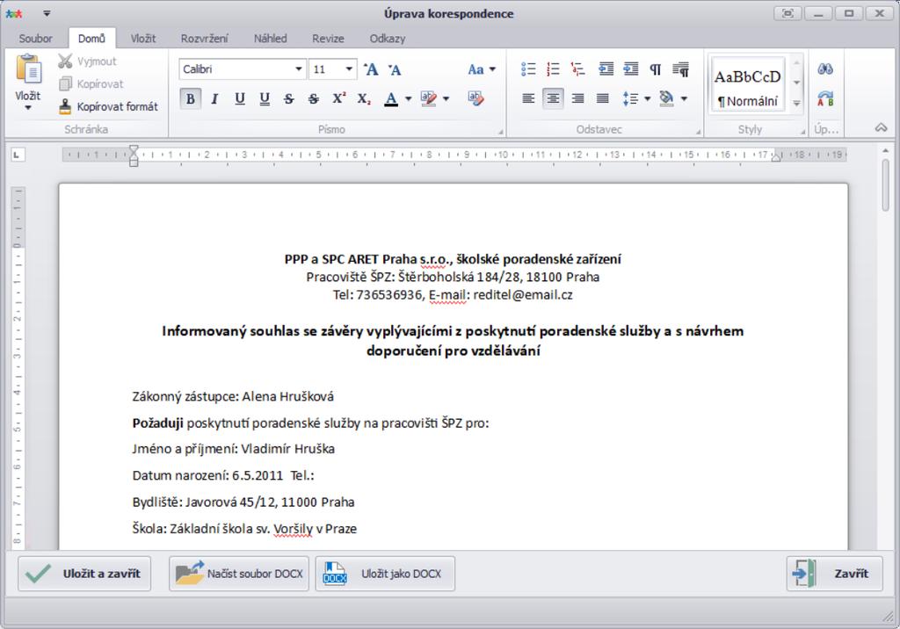Toggle center alignment button
This screenshot has height=629, width=900.
pos(553,98)
